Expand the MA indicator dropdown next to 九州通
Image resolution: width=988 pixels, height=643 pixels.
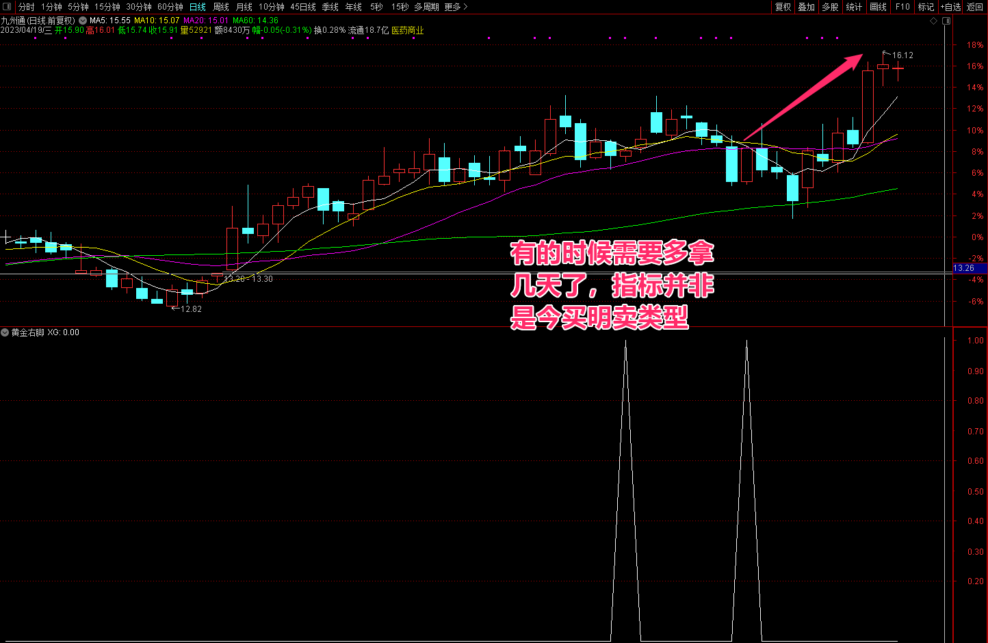coord(83,21)
